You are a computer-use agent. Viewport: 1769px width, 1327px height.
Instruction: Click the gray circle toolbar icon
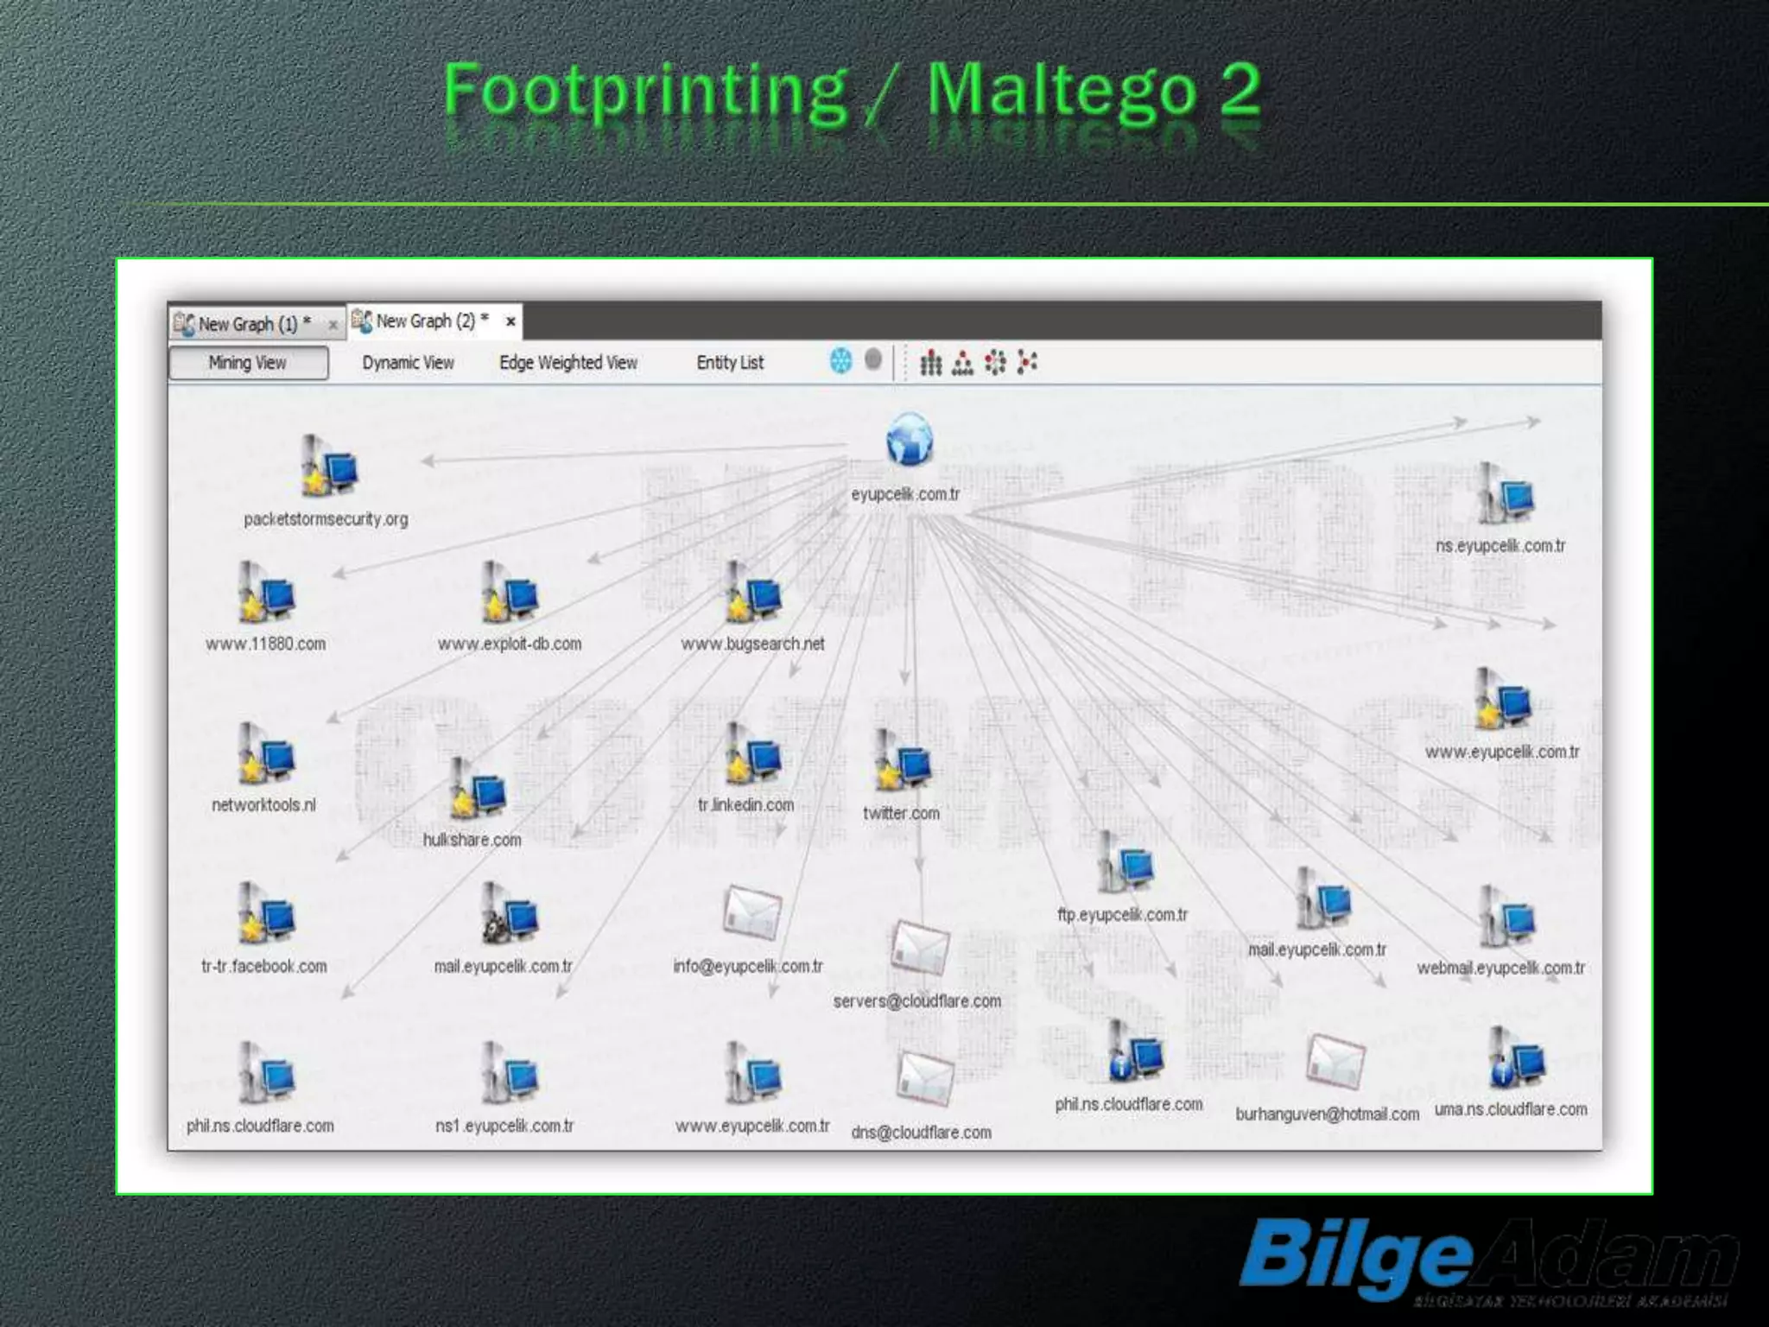click(x=873, y=359)
